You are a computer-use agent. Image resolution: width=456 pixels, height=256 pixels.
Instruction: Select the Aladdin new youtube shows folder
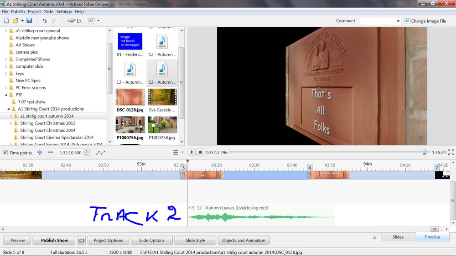42,38
